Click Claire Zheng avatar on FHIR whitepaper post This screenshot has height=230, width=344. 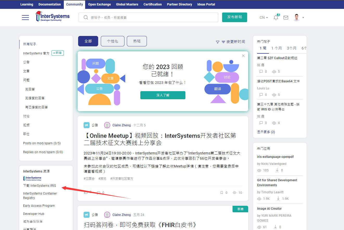coord(107,215)
